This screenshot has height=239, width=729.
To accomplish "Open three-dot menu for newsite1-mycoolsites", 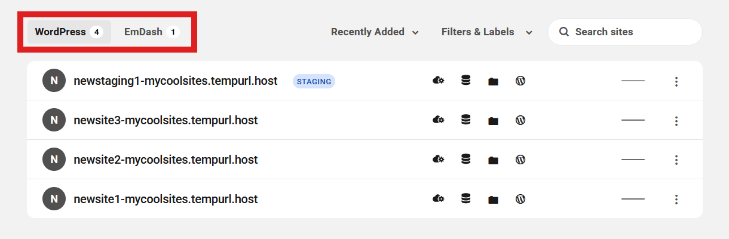I will click(x=676, y=200).
